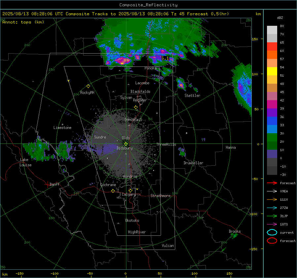Pick the bright yellow 51-54 dBZ swatch
297x278 pixels.
(272, 71)
